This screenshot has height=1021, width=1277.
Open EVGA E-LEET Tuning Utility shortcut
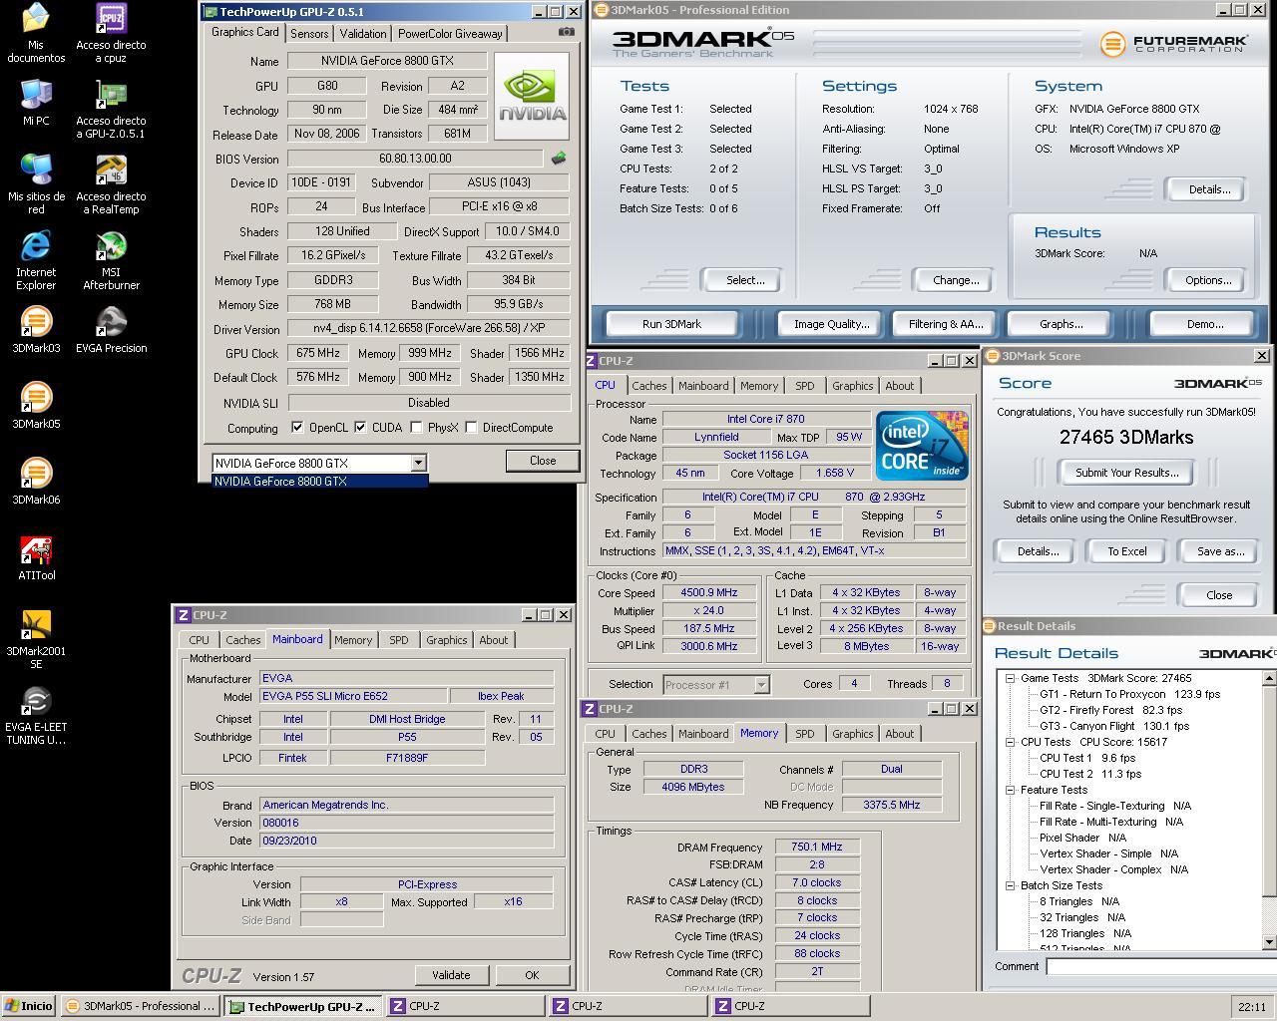(36, 715)
